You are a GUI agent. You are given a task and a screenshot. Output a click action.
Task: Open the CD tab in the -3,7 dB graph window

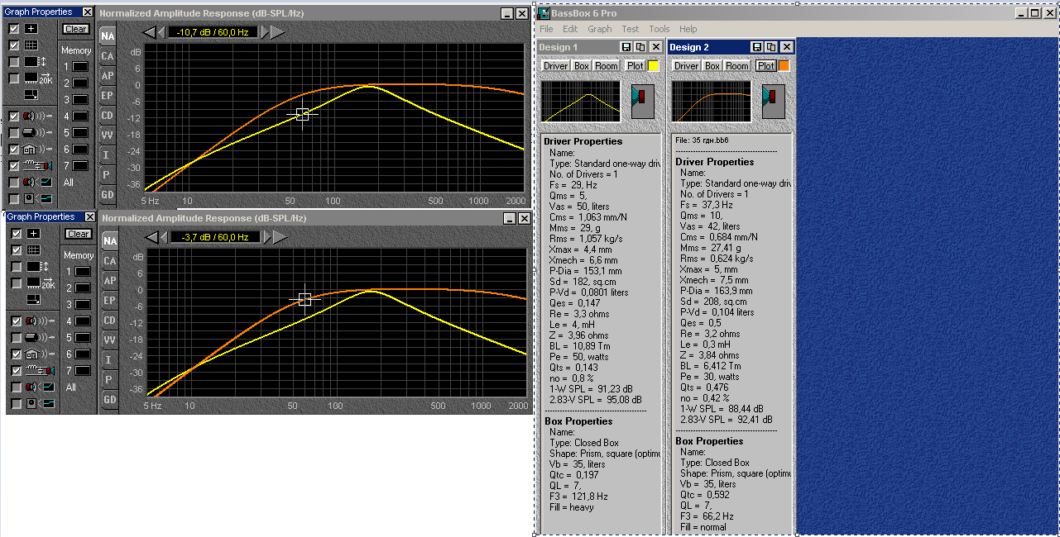tap(109, 321)
